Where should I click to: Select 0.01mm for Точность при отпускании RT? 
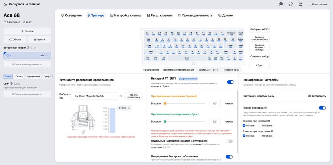pyautogui.click(x=248, y=136)
